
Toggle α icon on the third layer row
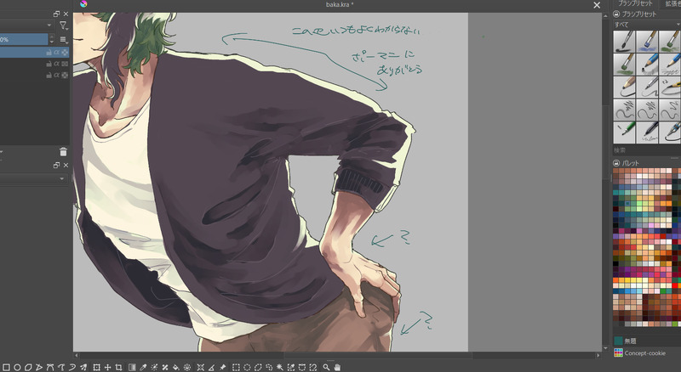click(x=57, y=75)
